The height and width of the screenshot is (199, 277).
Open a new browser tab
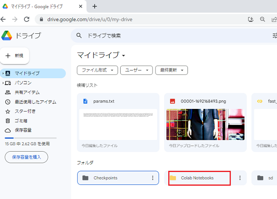point(95,6)
